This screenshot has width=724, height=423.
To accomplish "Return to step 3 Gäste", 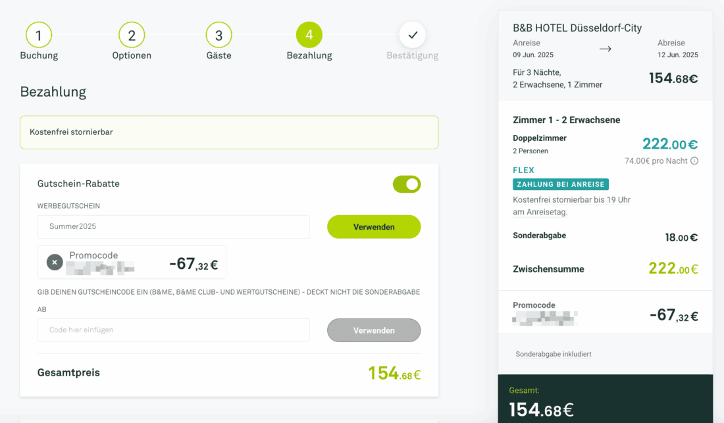I will pos(219,36).
